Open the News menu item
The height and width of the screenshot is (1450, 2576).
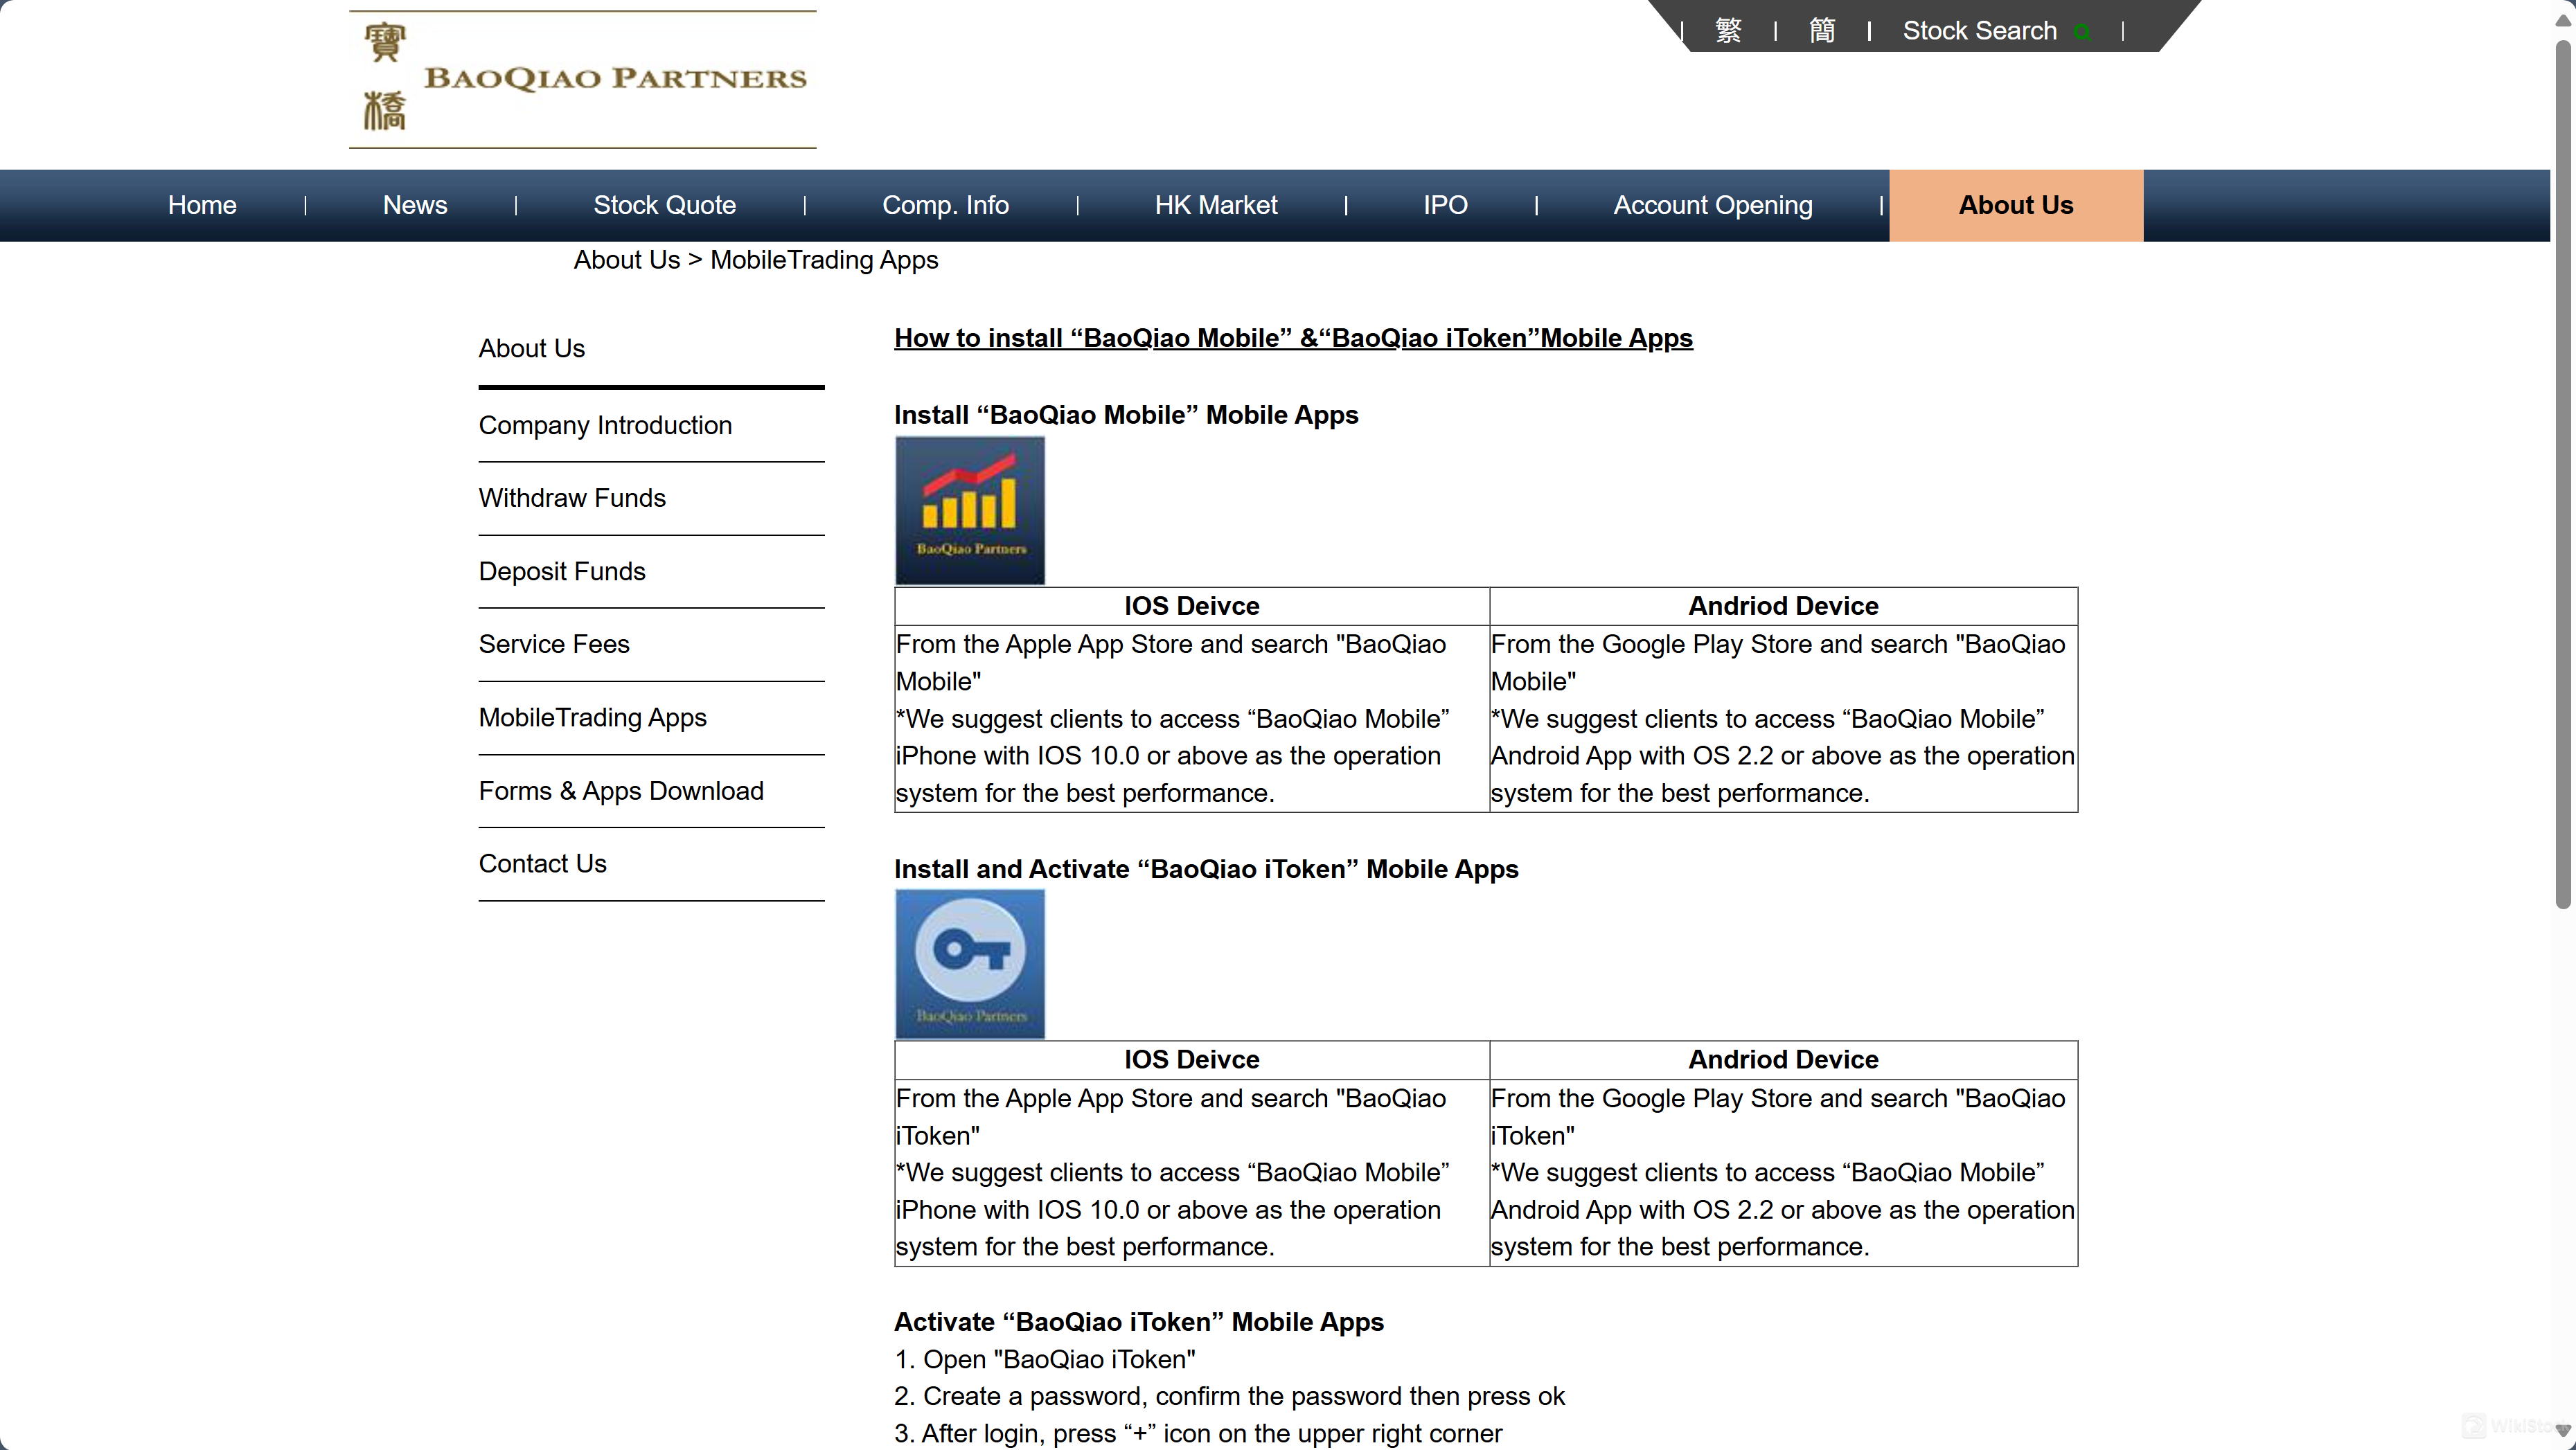415,205
